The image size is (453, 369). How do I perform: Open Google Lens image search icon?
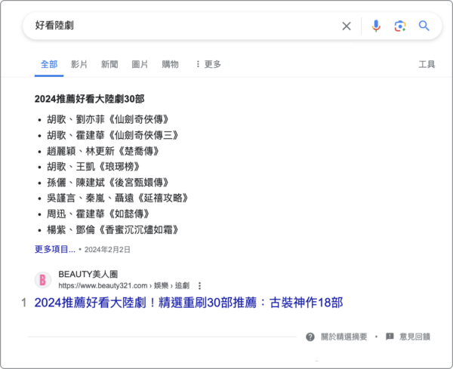click(400, 26)
